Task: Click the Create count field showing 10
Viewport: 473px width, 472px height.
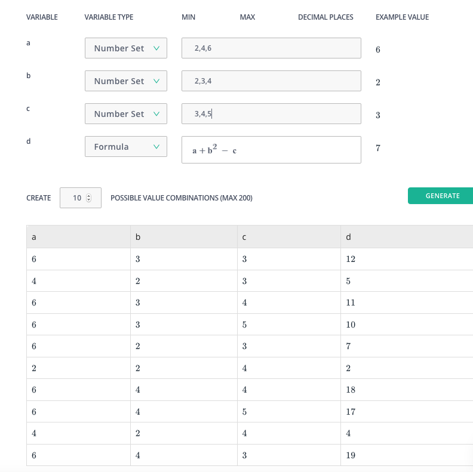Action: point(81,198)
